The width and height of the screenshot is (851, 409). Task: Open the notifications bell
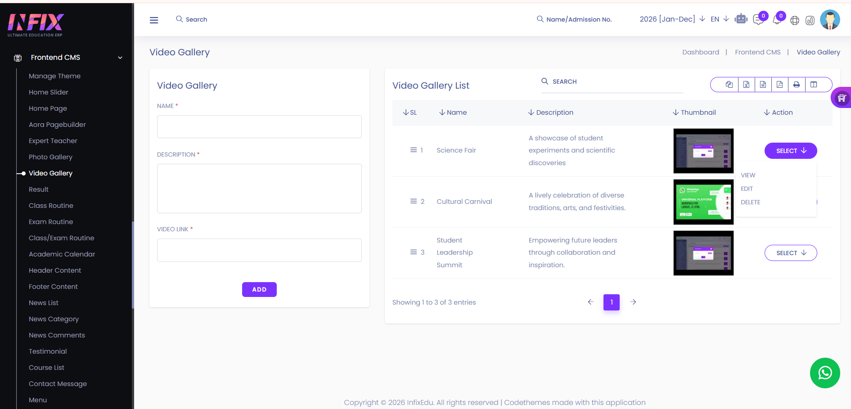coord(777,20)
